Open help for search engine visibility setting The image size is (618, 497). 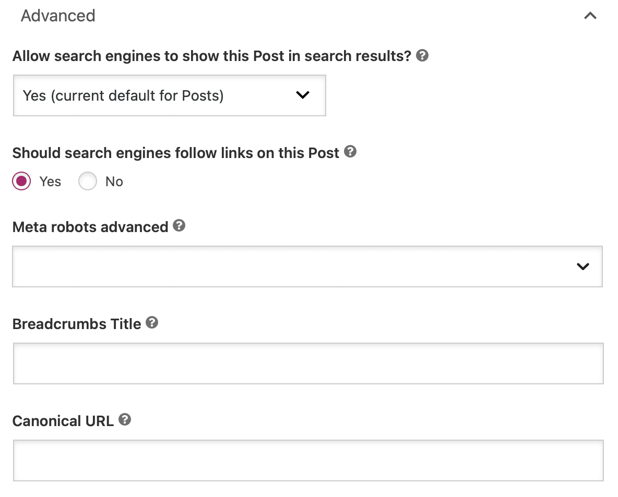click(423, 55)
